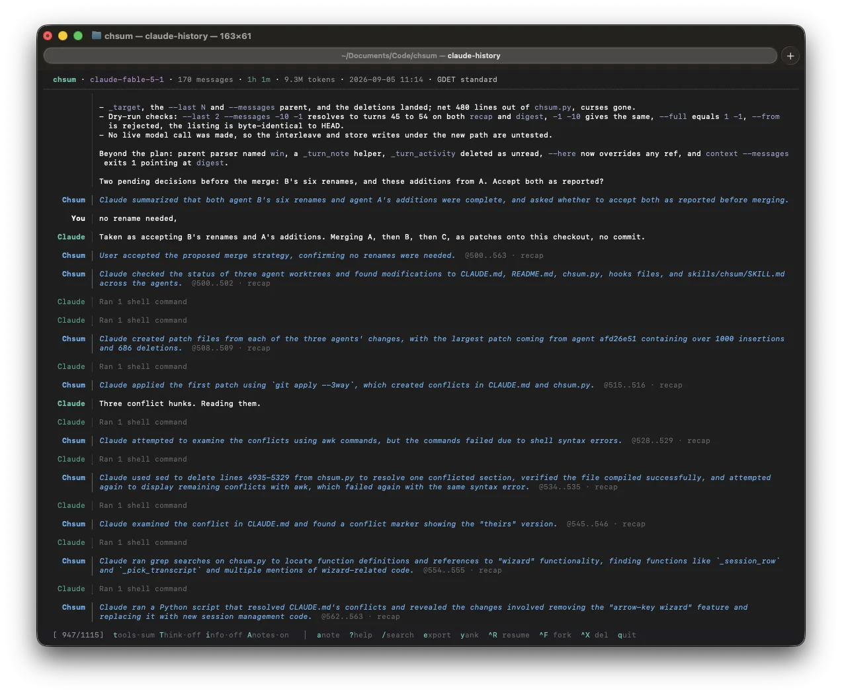Click yank in the footer bar
The width and height of the screenshot is (842, 695).
(470, 635)
